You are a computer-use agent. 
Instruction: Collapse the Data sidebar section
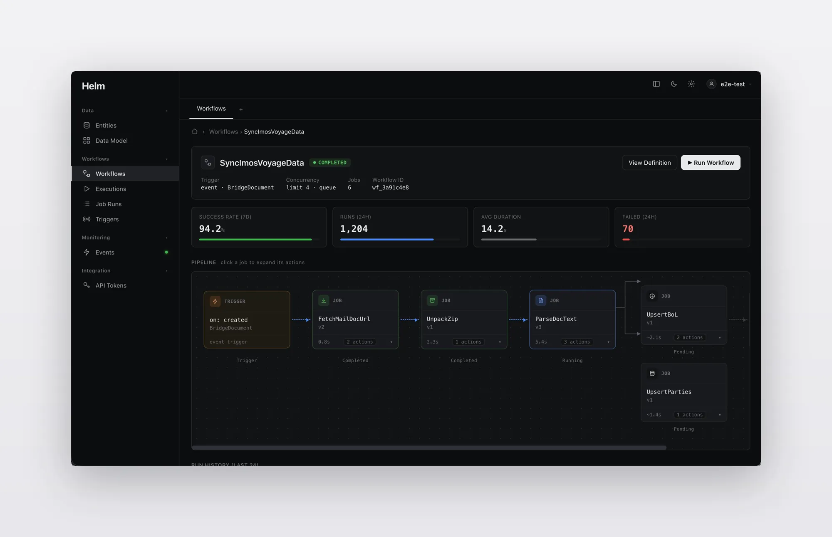167,111
